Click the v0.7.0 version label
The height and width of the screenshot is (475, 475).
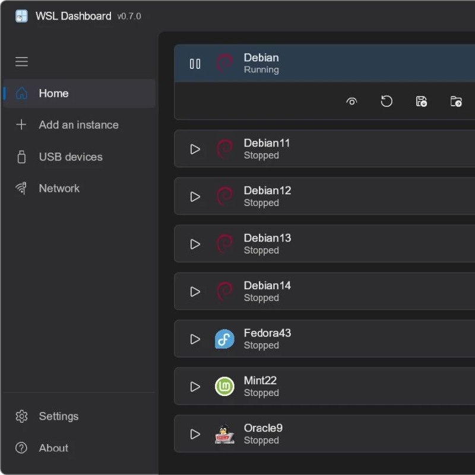click(129, 17)
